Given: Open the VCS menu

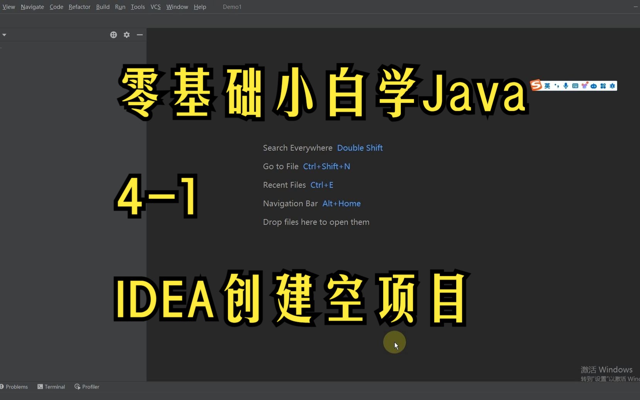Looking at the screenshot, I should (x=156, y=7).
